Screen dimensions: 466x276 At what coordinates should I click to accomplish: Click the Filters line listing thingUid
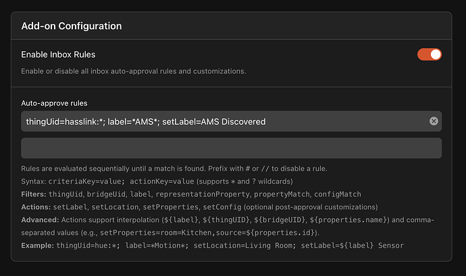[x=191, y=194]
